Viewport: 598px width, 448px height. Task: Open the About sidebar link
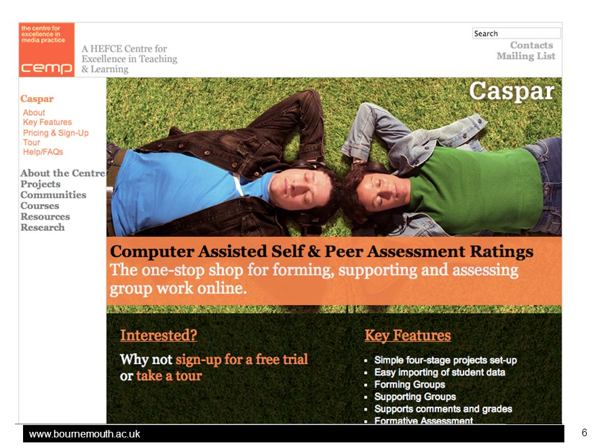click(x=34, y=113)
